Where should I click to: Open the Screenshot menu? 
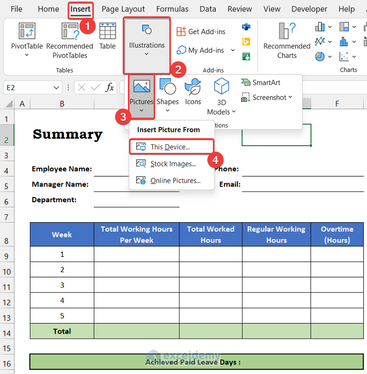coord(266,97)
